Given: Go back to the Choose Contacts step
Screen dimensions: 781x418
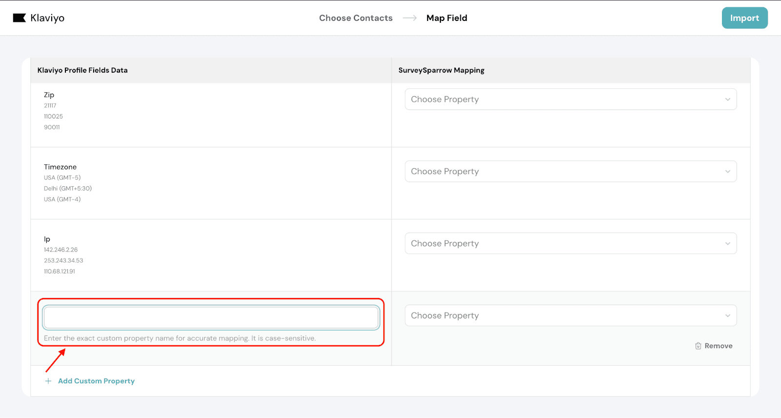Looking at the screenshot, I should point(355,18).
